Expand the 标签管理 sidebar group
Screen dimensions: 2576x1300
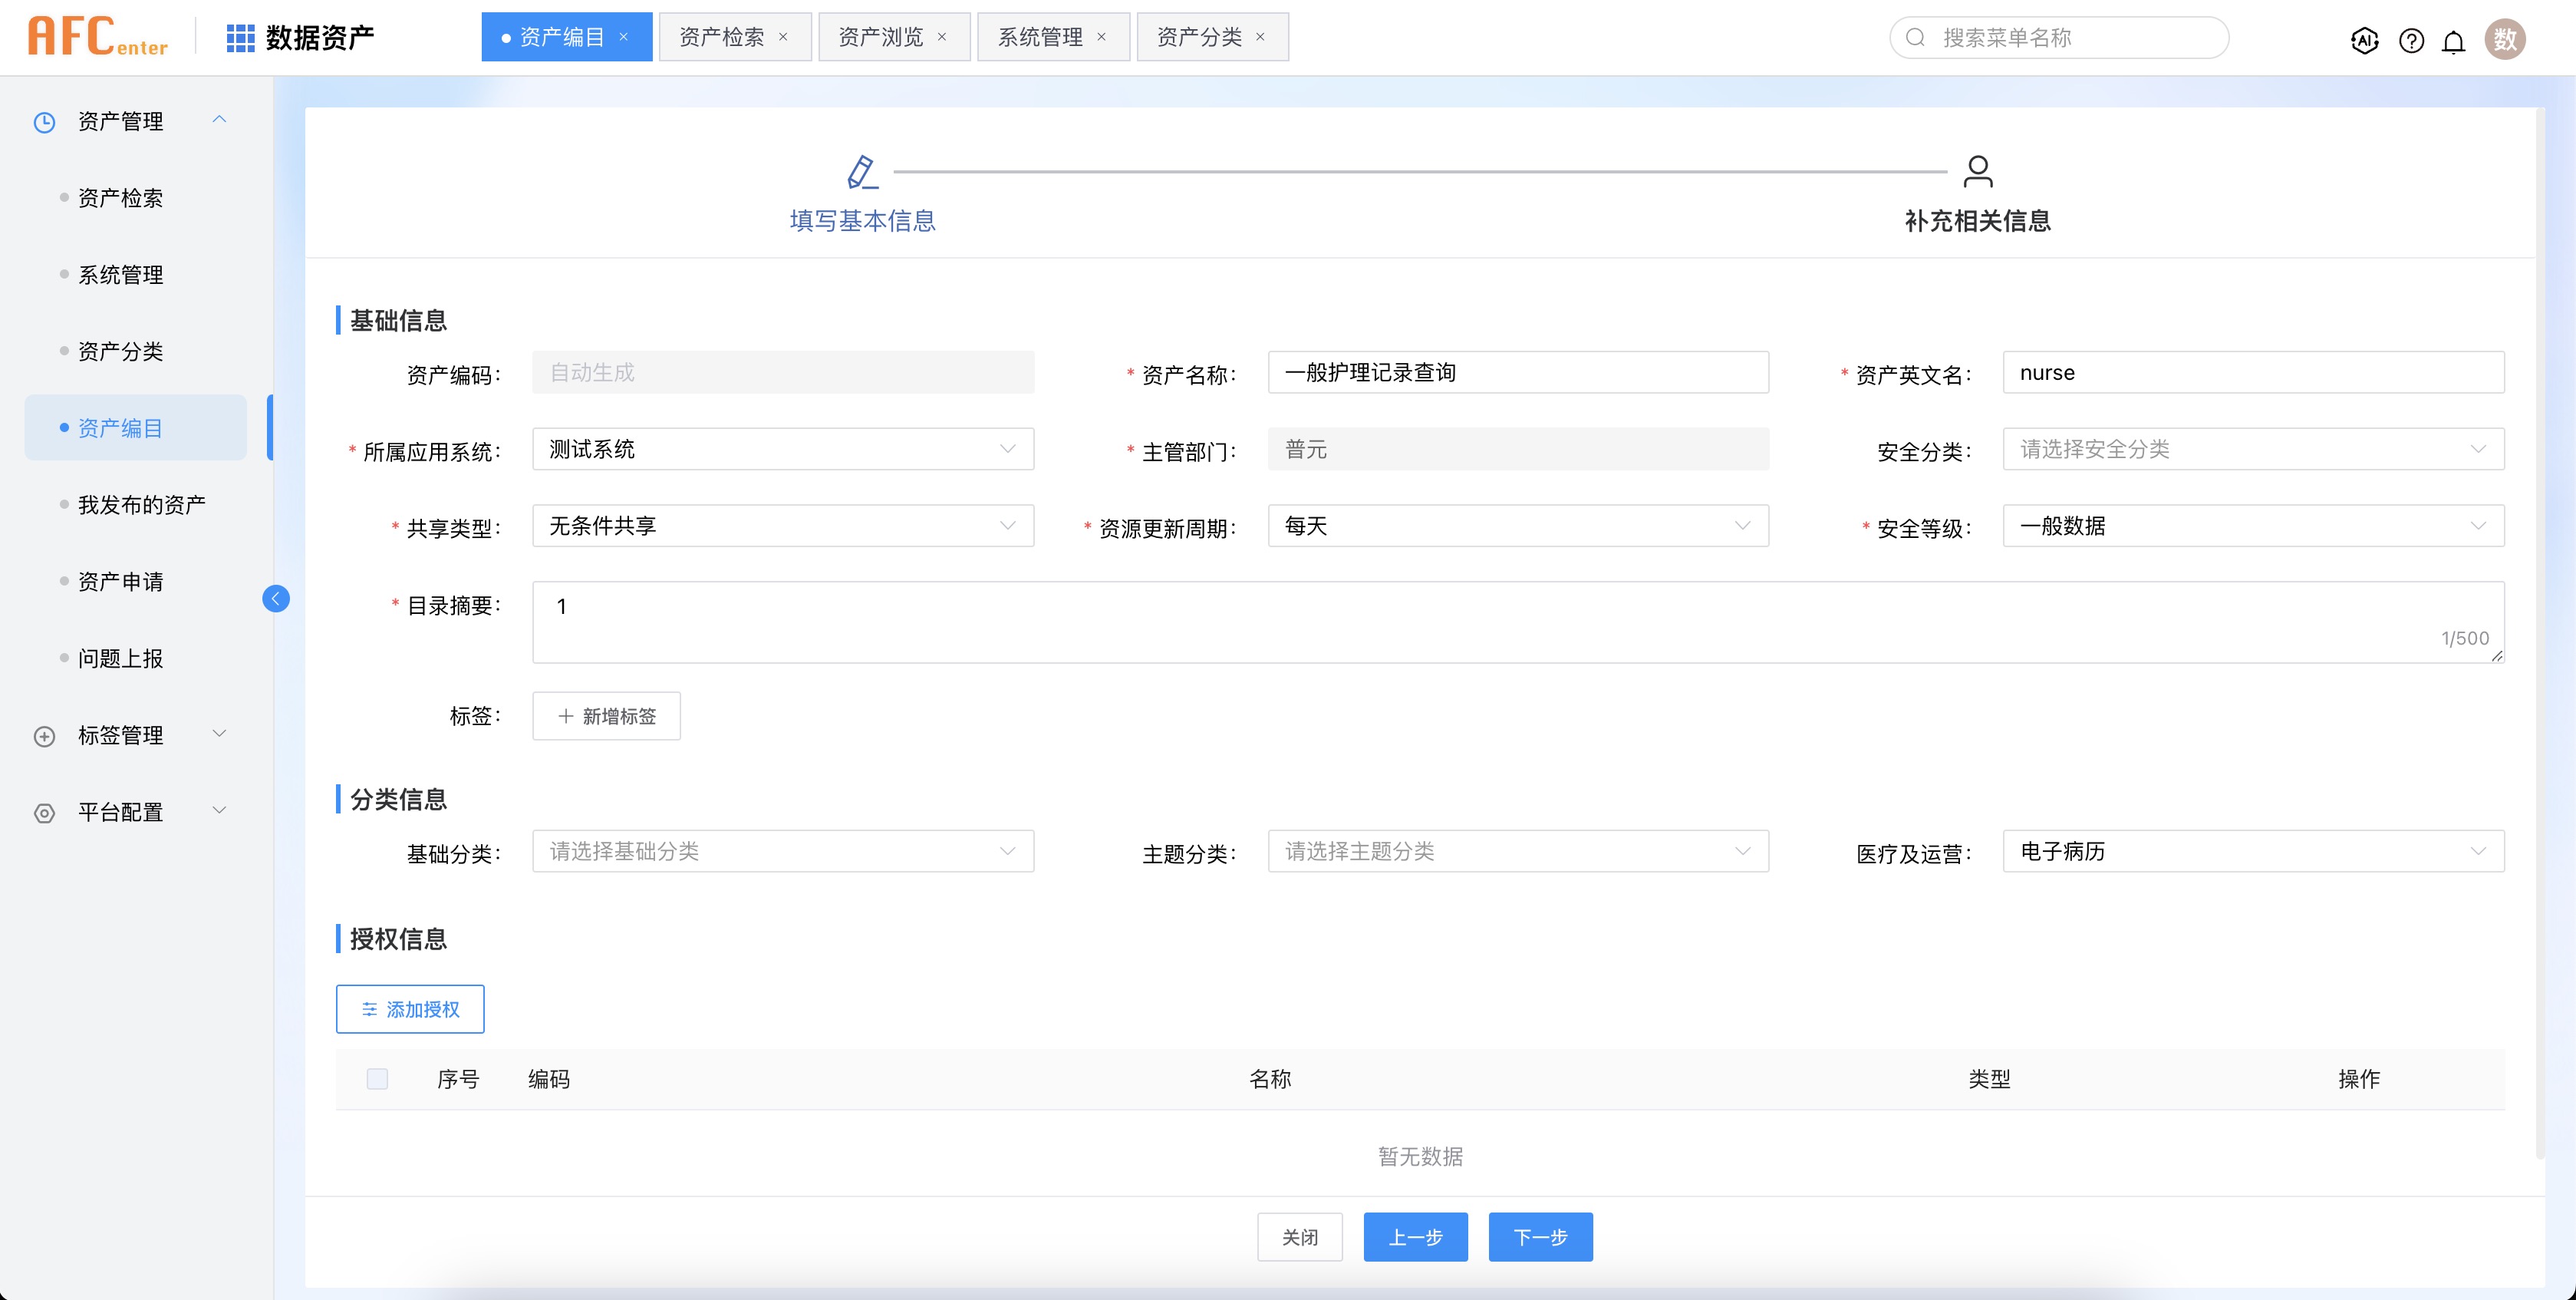coord(220,734)
